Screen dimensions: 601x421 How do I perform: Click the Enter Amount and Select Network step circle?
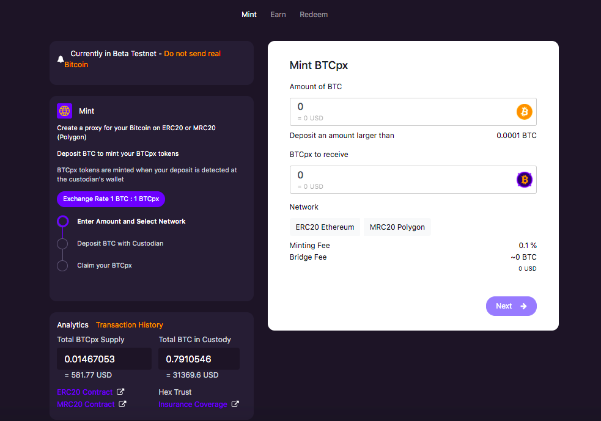[x=62, y=221]
